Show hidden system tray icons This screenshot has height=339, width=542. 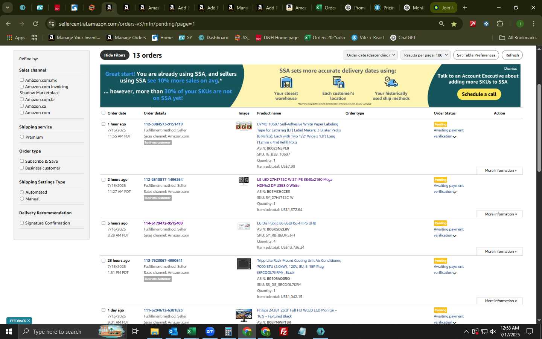tap(466, 331)
